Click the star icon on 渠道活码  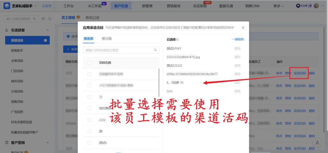tap(45, 40)
